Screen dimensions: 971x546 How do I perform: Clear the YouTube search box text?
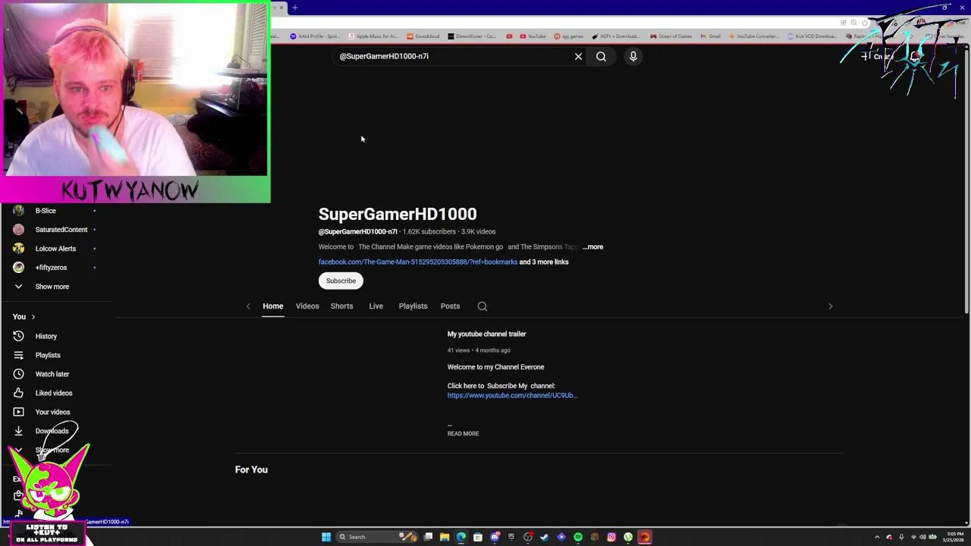(578, 56)
